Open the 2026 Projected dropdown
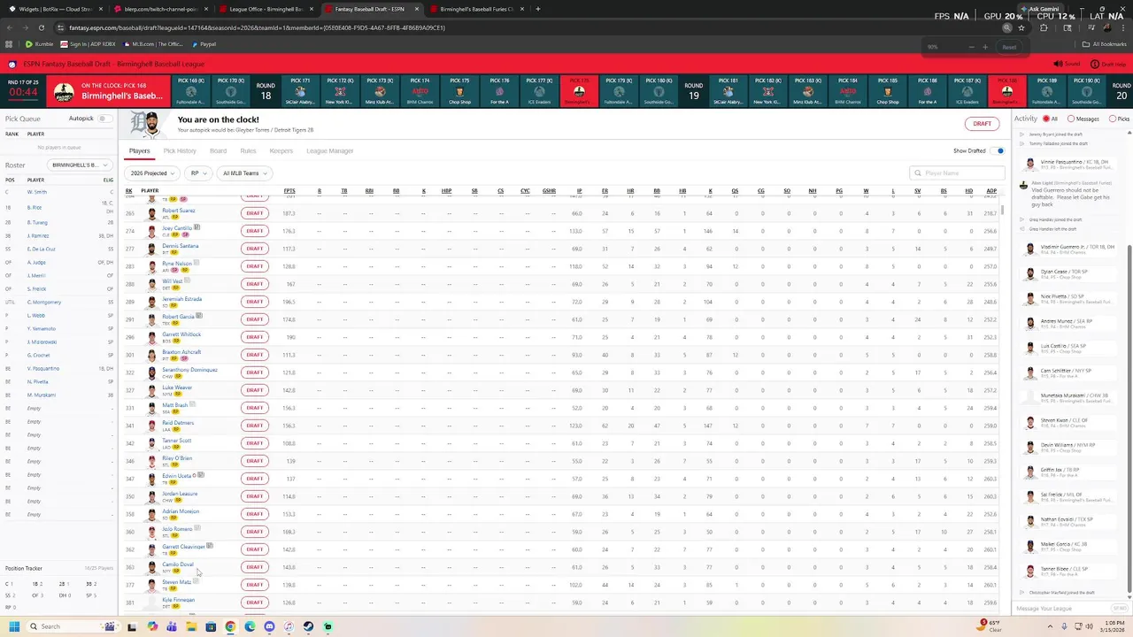Image resolution: width=1133 pixels, height=637 pixels. (x=151, y=173)
